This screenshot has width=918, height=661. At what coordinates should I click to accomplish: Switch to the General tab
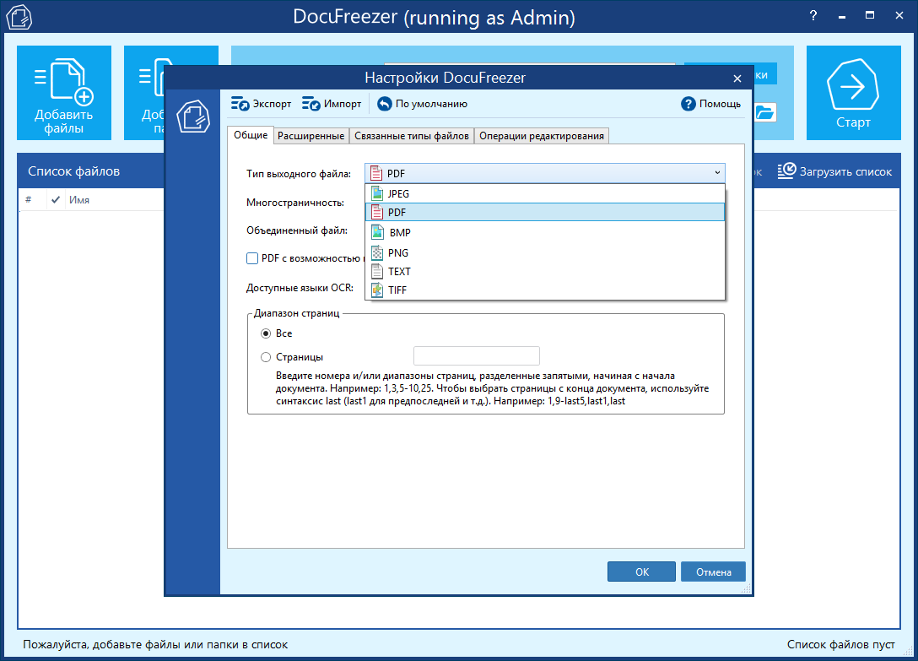pos(251,135)
